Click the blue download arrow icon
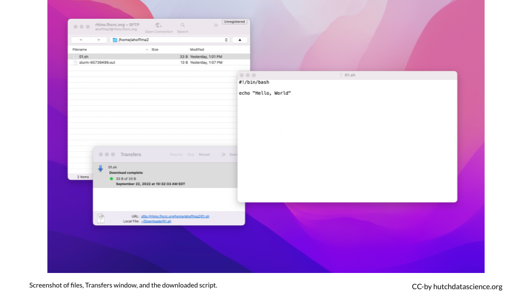The width and height of the screenshot is (532, 299). (x=100, y=168)
